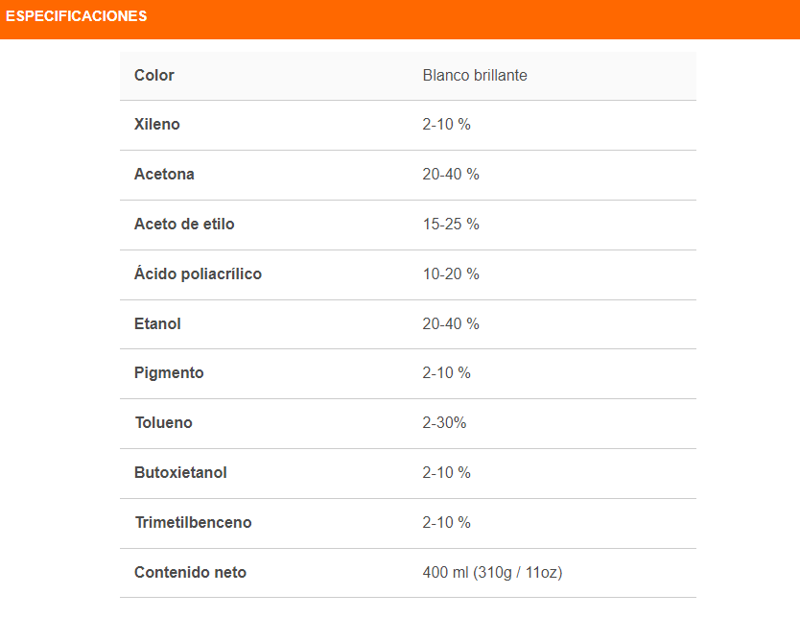Click the 15-25 % value

(451, 225)
